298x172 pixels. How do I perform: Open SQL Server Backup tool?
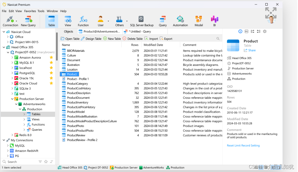[141, 21]
